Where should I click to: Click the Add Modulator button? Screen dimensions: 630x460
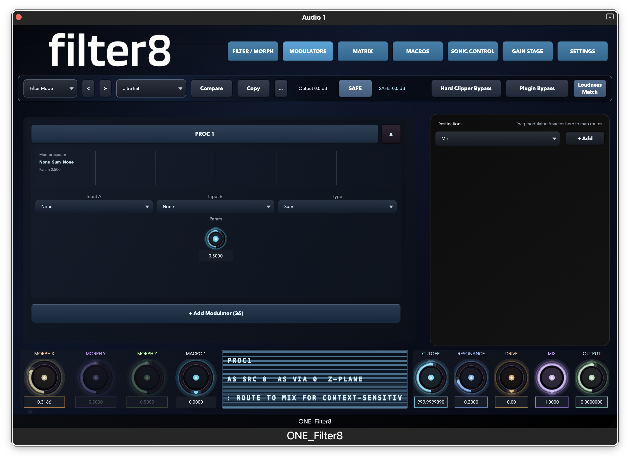click(215, 313)
